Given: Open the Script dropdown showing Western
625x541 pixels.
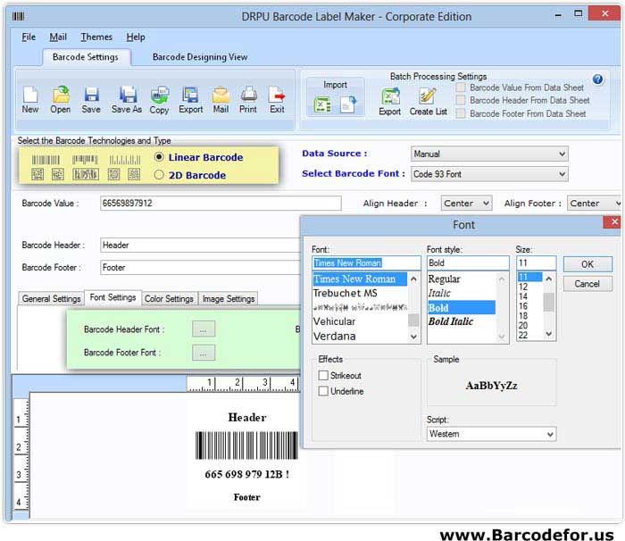Looking at the screenshot, I should [x=491, y=434].
